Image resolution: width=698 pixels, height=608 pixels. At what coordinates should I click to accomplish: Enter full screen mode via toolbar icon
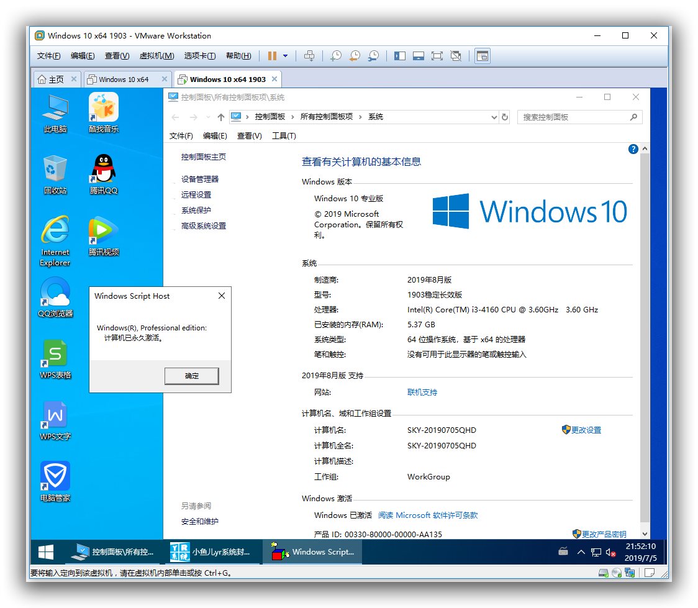(x=437, y=56)
